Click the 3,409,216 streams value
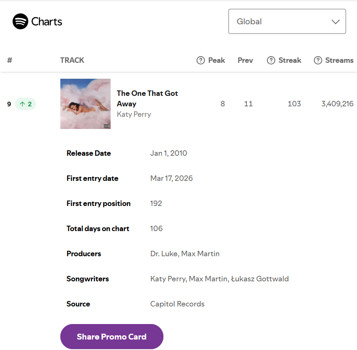 [x=337, y=104]
